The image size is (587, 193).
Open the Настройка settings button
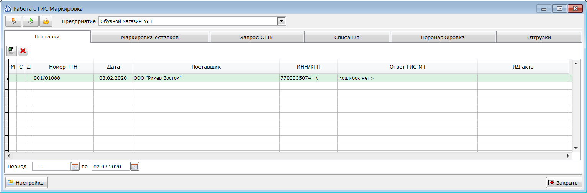(x=26, y=183)
